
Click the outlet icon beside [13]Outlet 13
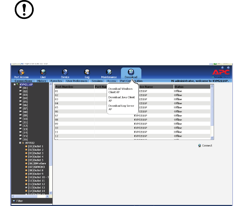coord(26,187)
